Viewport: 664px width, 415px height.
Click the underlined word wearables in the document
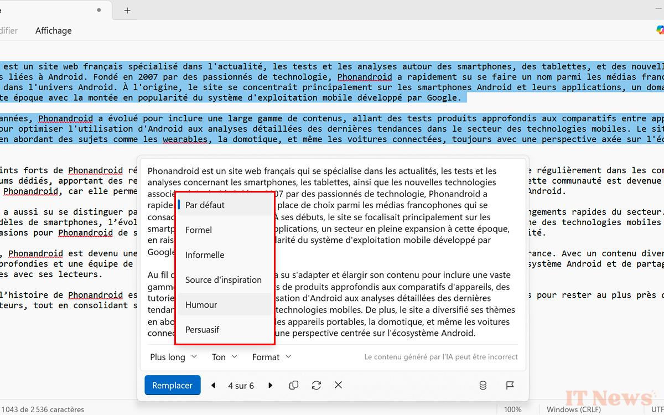(x=185, y=139)
